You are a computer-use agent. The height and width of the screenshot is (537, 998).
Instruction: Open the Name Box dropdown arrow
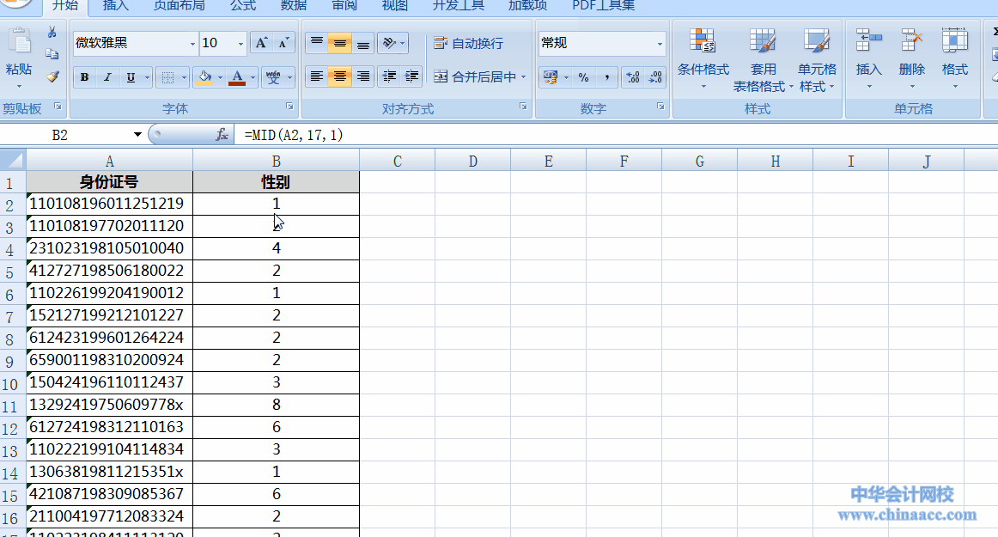pyautogui.click(x=137, y=135)
